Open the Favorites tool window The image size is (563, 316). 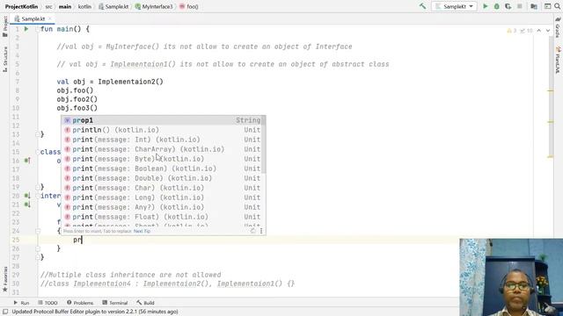point(4,279)
